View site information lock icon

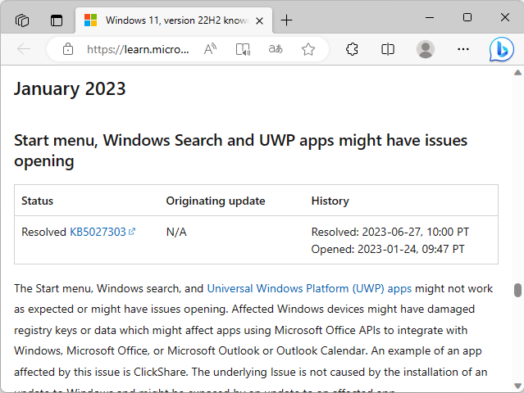tap(68, 49)
